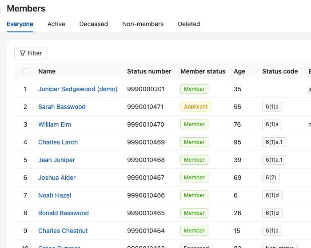This screenshot has width=311, height=248.
Task: Click the 6(1)a.1 code in Charles Larch's row
Action: pos(274,142)
